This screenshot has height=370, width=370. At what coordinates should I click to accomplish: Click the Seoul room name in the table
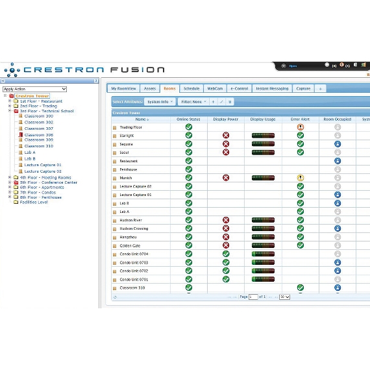124,153
